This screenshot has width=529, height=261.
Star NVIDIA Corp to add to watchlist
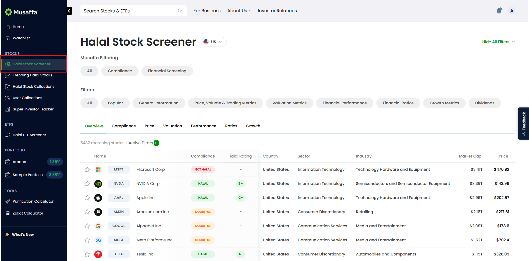[x=87, y=184]
